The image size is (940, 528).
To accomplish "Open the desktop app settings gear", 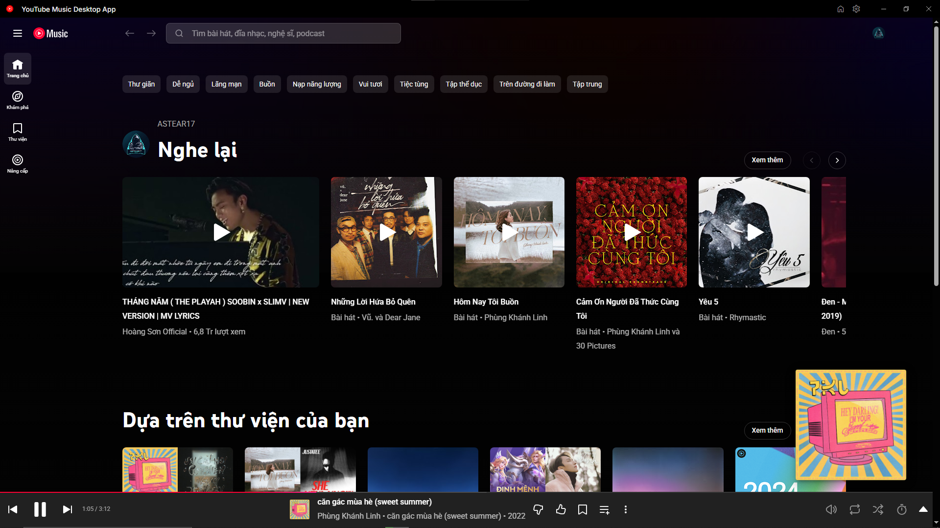I will [856, 9].
